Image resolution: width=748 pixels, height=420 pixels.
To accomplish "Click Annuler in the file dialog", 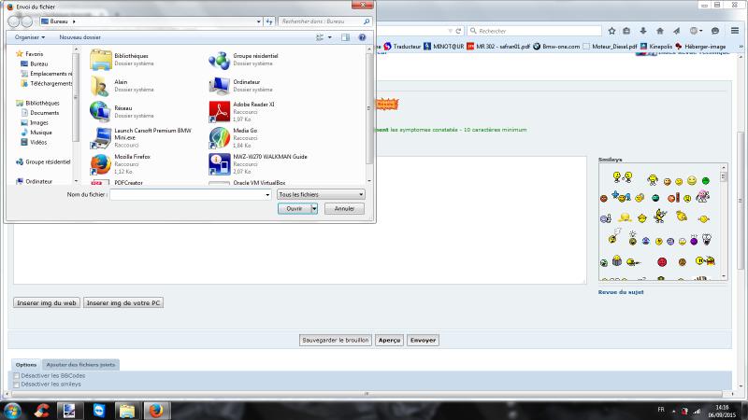I will [343, 209].
